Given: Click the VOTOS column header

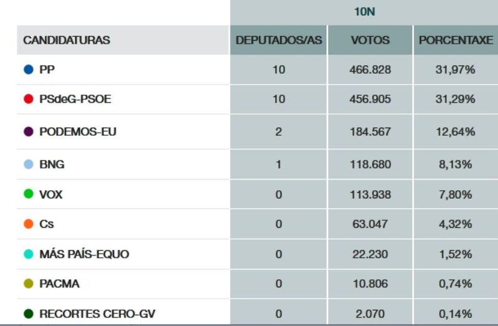Looking at the screenshot, I should [370, 41].
